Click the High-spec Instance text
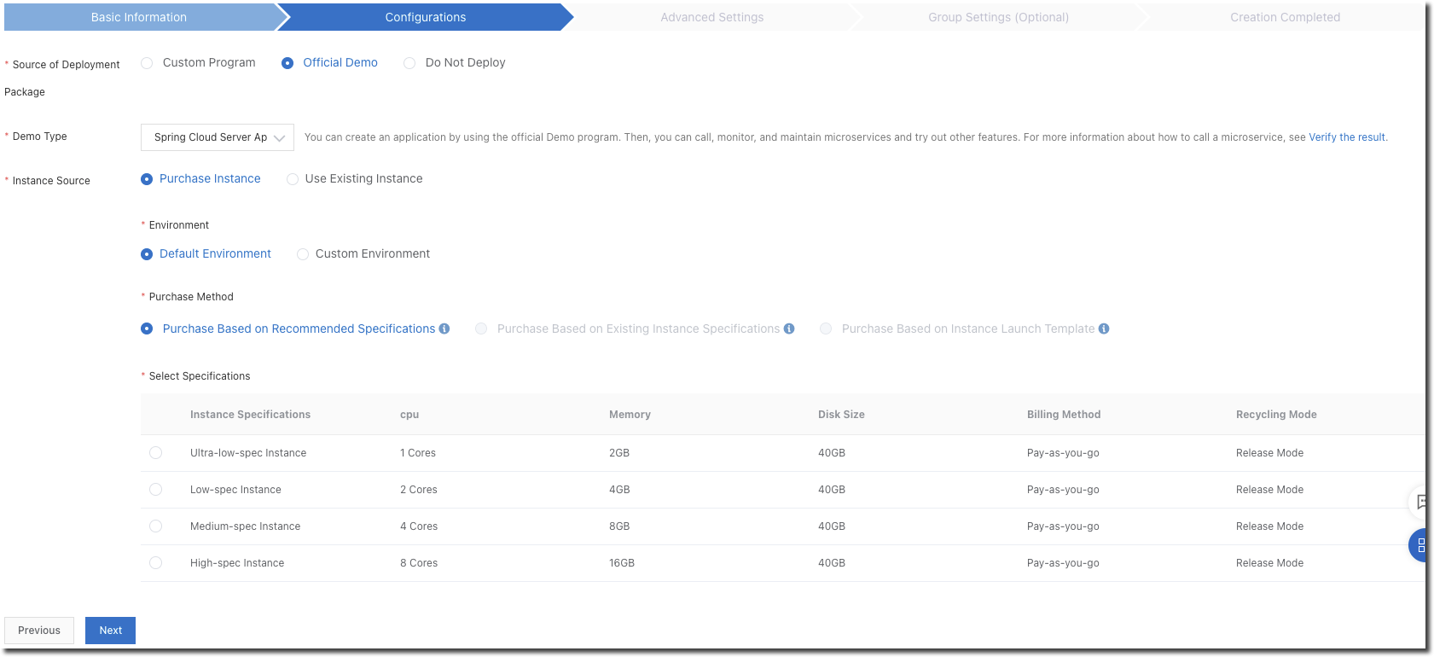This screenshot has width=1434, height=657. click(237, 563)
